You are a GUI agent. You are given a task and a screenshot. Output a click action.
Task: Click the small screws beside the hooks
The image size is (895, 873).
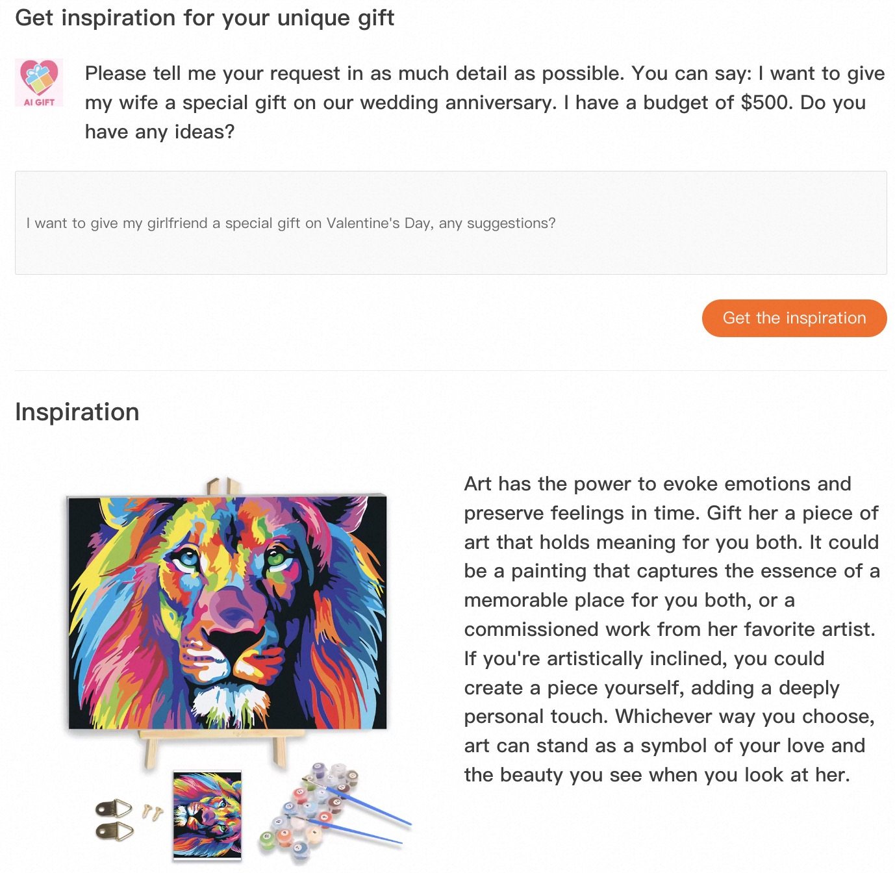[x=153, y=812]
